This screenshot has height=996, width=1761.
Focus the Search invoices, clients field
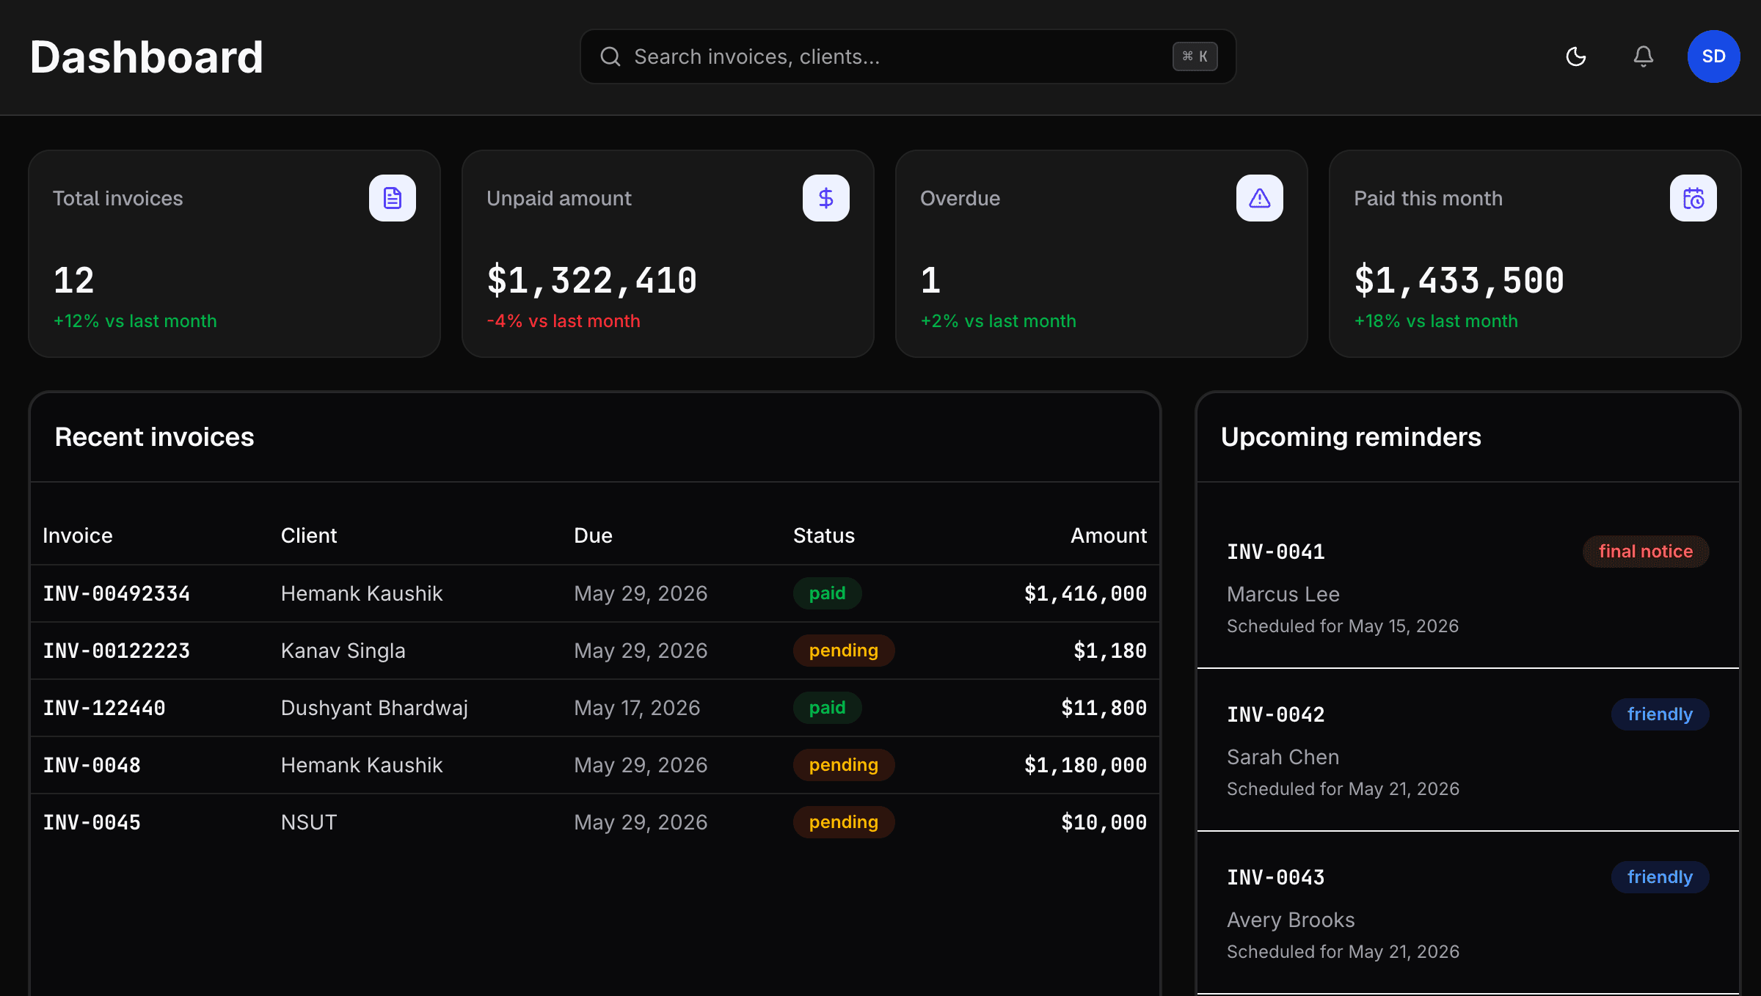[908, 56]
